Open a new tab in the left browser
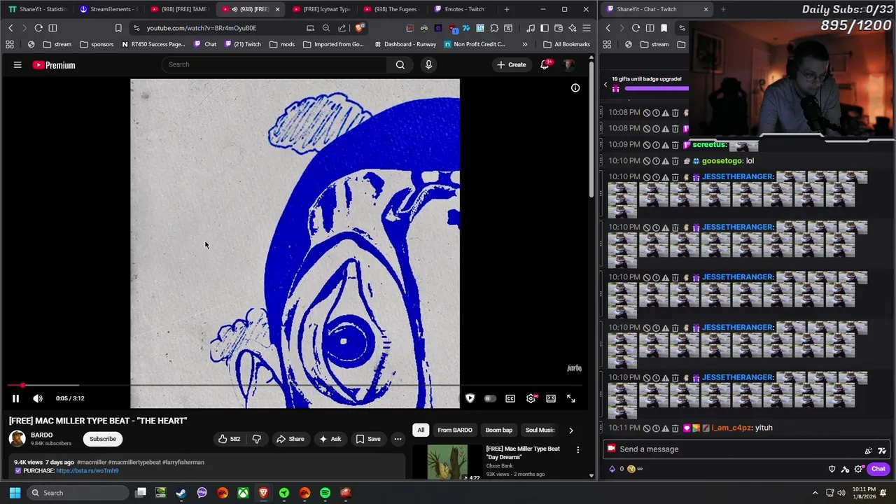 [x=507, y=9]
